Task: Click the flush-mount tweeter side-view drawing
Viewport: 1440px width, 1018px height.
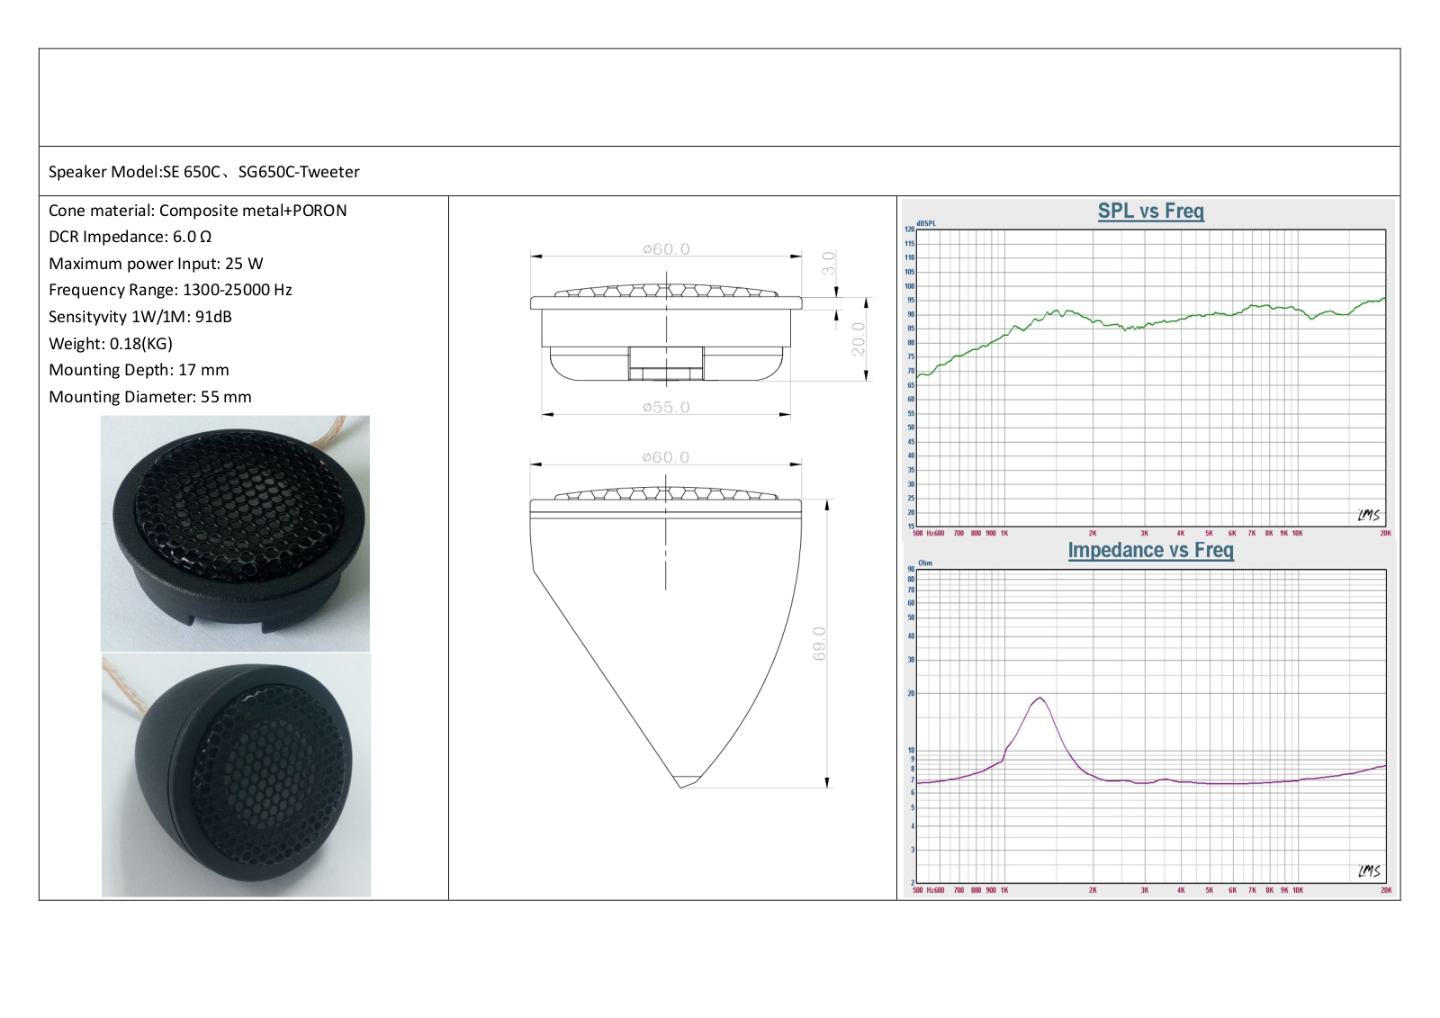Action: coord(666,333)
